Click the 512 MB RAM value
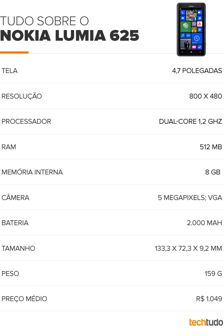The image size is (224, 336). click(x=211, y=147)
